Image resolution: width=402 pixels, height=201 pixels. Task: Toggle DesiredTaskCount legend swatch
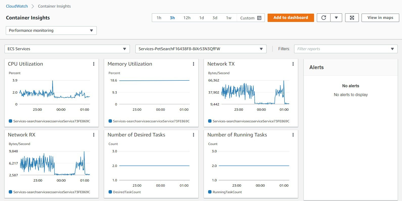110,192
